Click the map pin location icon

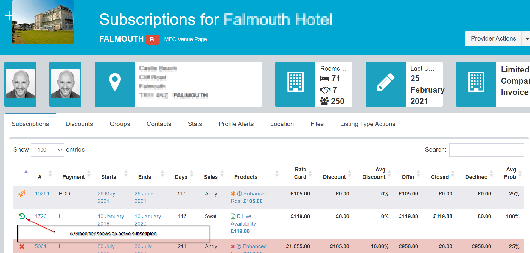[115, 82]
